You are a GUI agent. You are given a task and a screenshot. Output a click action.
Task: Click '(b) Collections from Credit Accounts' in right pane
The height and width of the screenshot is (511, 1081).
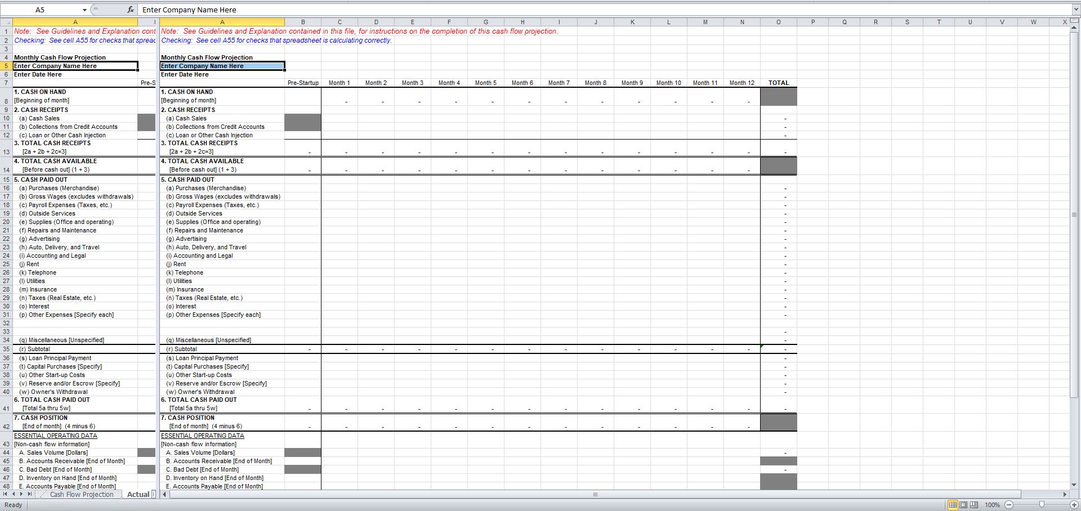point(215,127)
